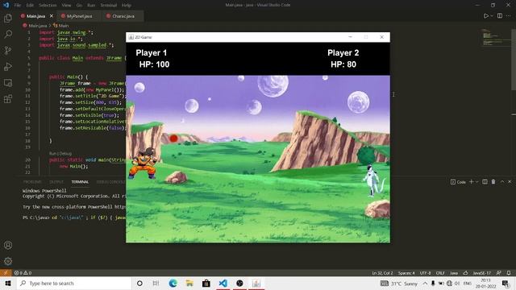
Task: Click the feedback icon in status bar
Action: [499, 273]
